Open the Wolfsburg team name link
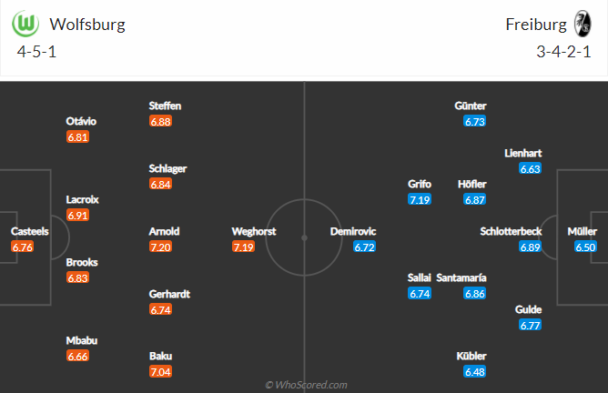The image size is (608, 393). tap(87, 25)
